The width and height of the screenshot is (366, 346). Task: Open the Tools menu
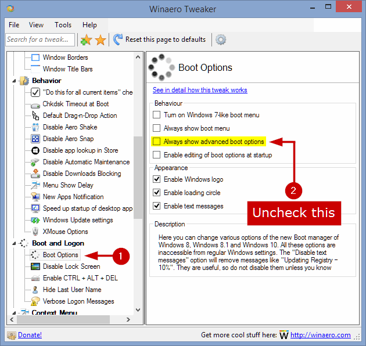(x=63, y=25)
